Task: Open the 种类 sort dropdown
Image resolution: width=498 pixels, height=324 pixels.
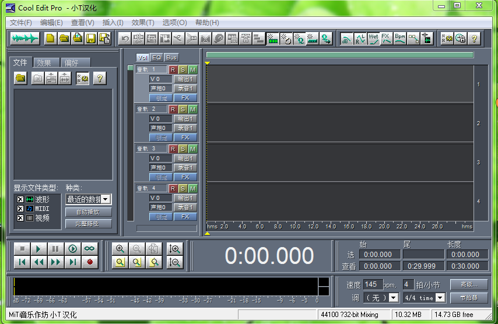Action: pyautogui.click(x=106, y=199)
